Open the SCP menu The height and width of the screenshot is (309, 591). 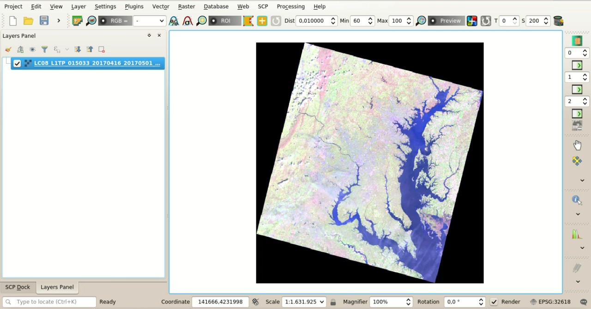(x=263, y=6)
